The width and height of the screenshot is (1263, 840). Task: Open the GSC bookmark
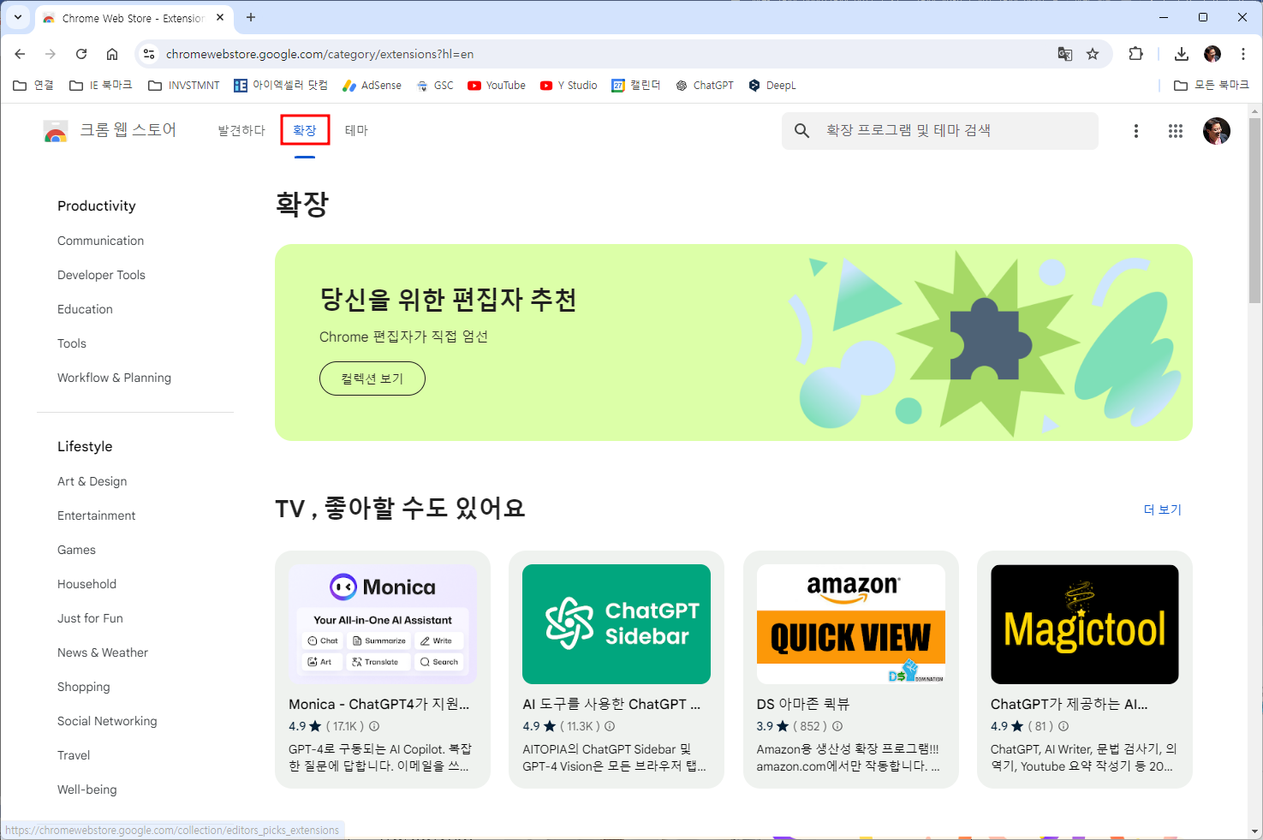435,86
